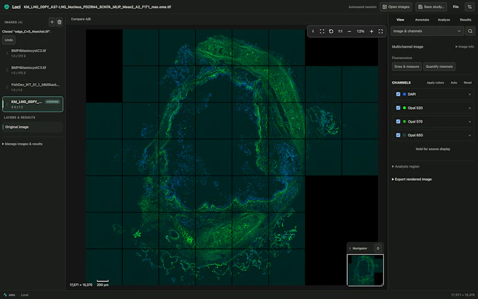Click the VIEWING badge on KM_LNG image
This screenshot has height=299, width=478.
[x=52, y=101]
